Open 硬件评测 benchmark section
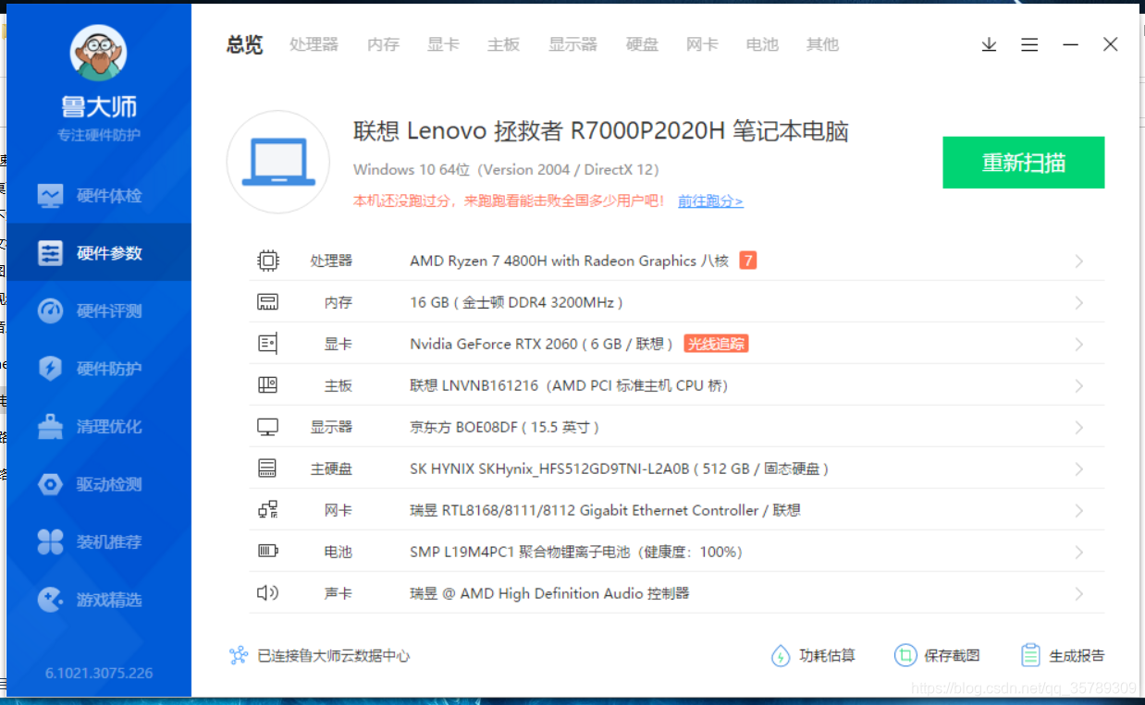The image size is (1145, 705). pyautogui.click(x=98, y=311)
